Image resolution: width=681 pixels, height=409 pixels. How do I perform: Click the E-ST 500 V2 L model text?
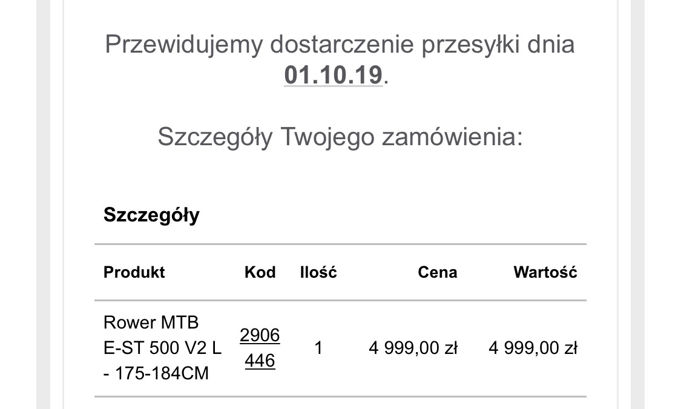pyautogui.click(x=162, y=348)
